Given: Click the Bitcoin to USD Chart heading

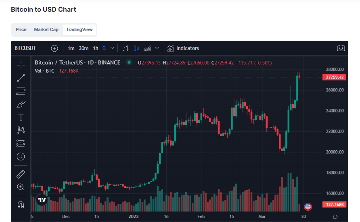Looking at the screenshot, I should tap(44, 9).
